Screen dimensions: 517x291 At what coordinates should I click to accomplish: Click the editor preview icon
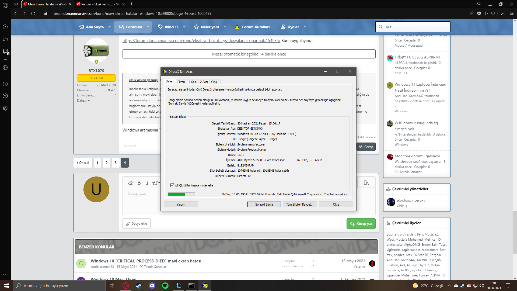tap(366, 183)
